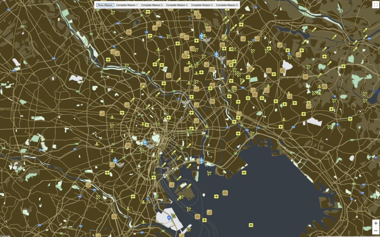Select the Hylian crest beside the northernmost shrine

click(x=206, y=40)
